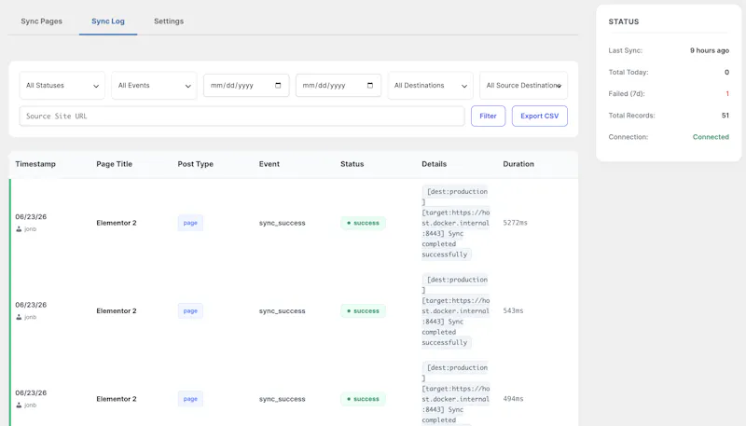Open the All Destinations dropdown

(430, 86)
